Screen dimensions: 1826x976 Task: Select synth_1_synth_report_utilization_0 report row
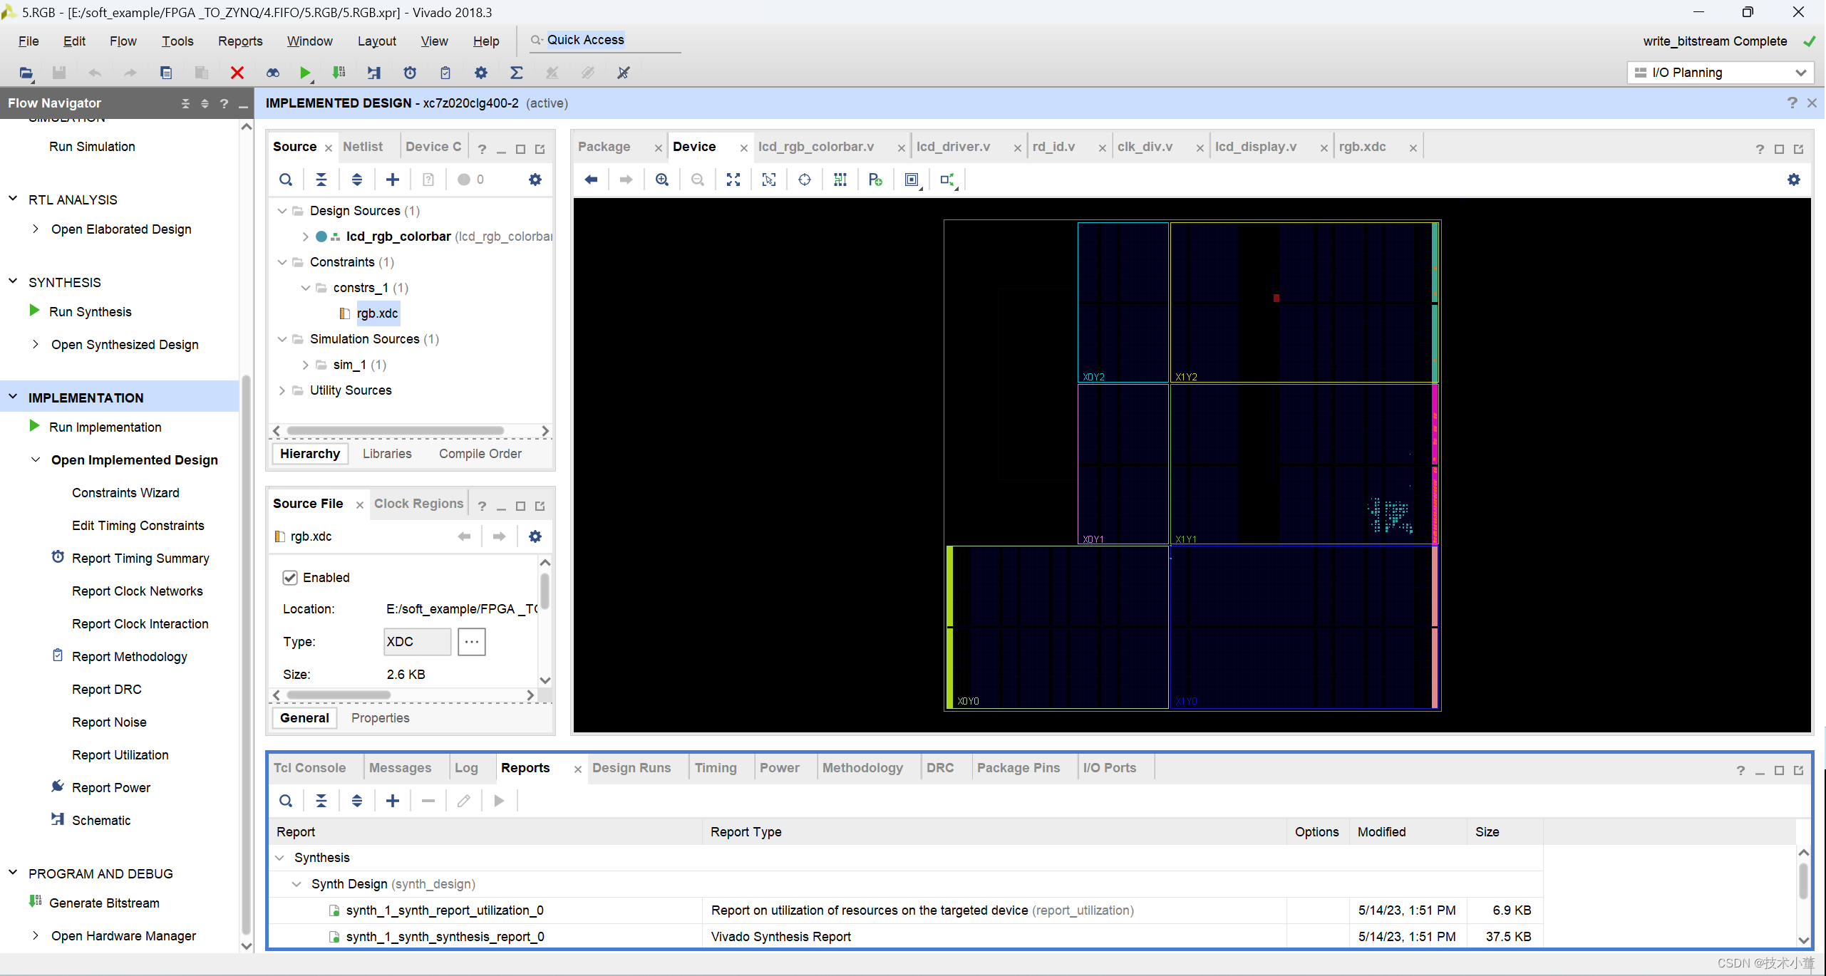pos(905,910)
